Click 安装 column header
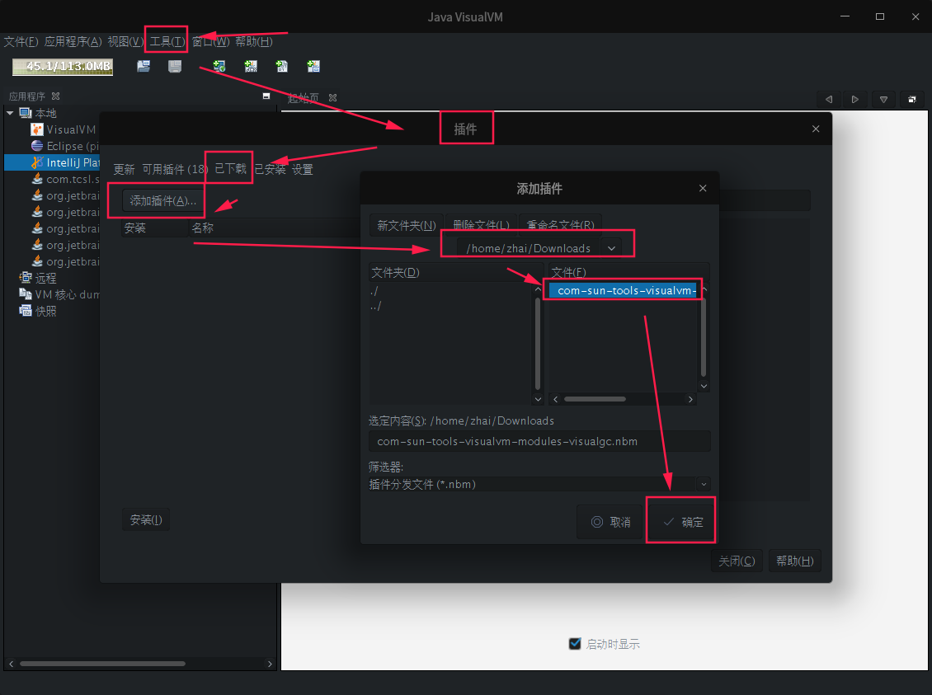 (154, 228)
